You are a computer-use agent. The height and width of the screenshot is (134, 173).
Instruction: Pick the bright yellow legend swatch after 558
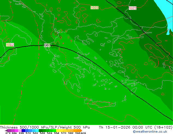coord(58,130)
